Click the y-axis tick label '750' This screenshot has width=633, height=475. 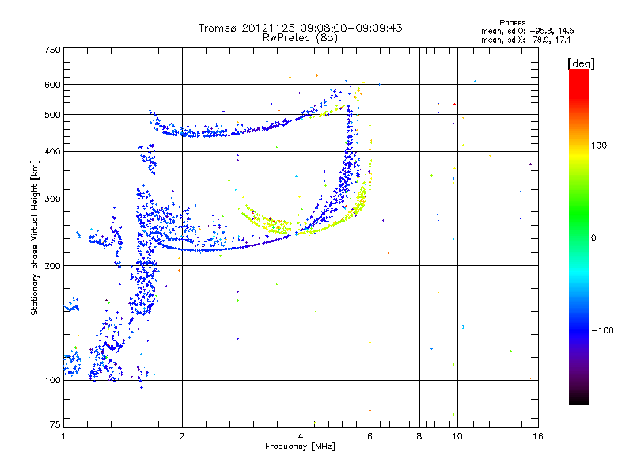(x=52, y=50)
